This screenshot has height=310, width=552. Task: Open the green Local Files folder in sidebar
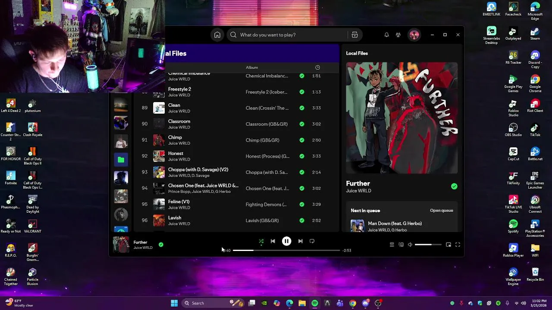tap(121, 160)
